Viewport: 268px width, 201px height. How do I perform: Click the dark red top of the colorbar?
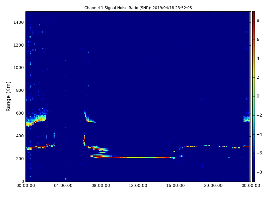[254, 14]
